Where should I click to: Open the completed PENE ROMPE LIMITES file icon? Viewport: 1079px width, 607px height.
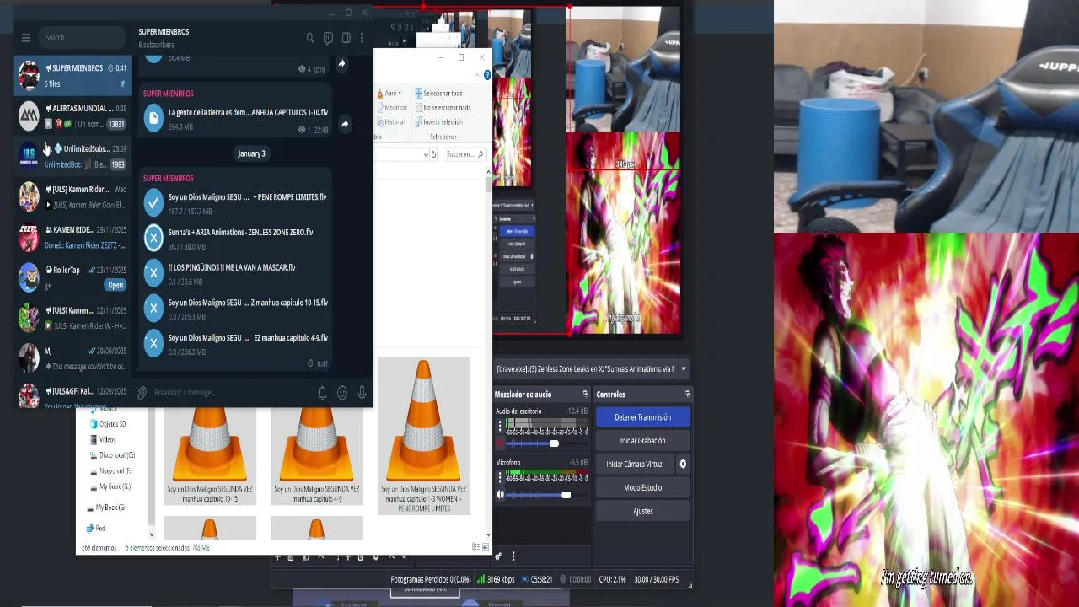click(x=153, y=202)
